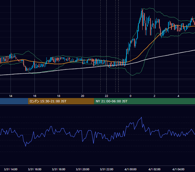Screen dimensions: 195x172
Task: Click the oscillator low point near 3/31 15:15
Action: click(26, 146)
